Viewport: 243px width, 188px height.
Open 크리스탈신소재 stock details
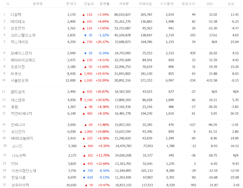(x=23, y=35)
